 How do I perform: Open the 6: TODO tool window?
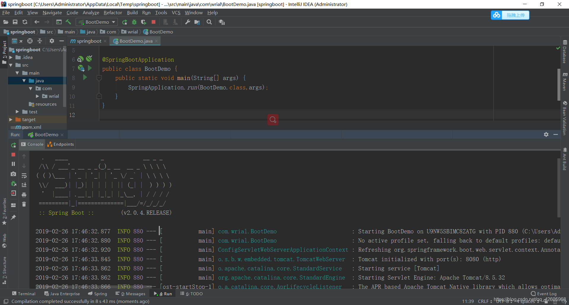pyautogui.click(x=191, y=294)
